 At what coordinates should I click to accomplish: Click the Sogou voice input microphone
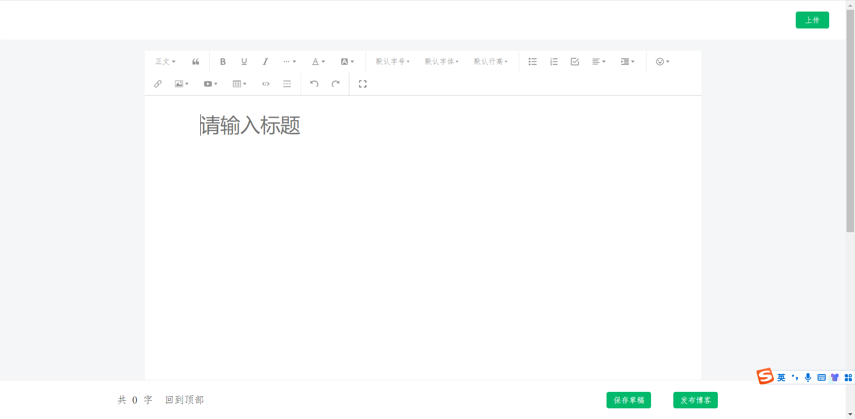[808, 378]
